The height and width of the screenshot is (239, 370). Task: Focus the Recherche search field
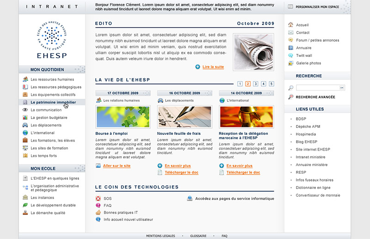coord(318,88)
